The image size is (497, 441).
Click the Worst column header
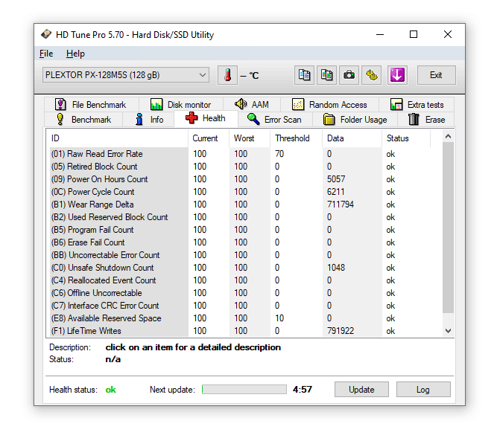pyautogui.click(x=250, y=138)
